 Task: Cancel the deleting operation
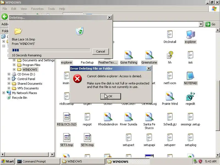100,51
